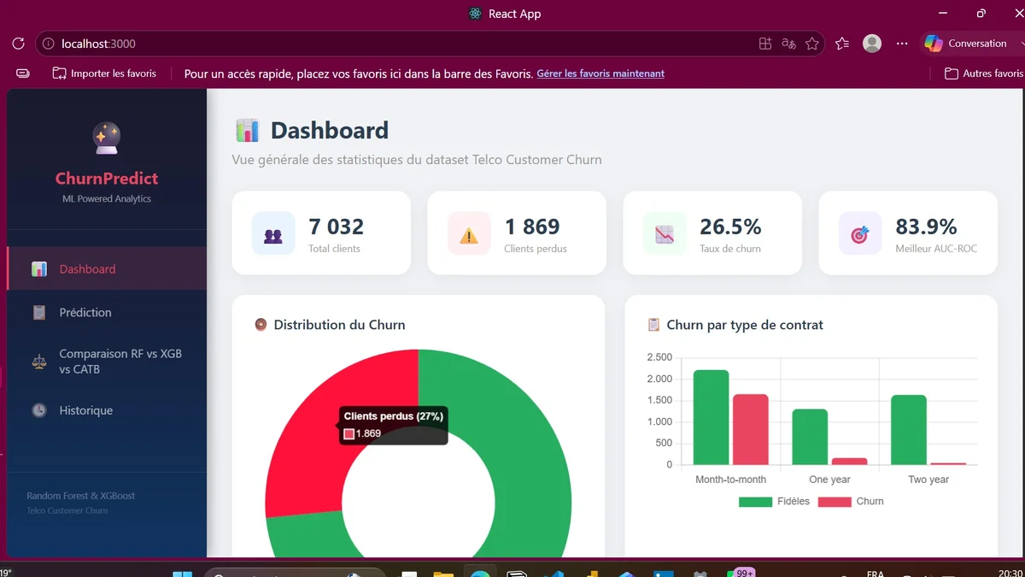The image size is (1025, 577).
Task: Click the Meilleur AUC-ROC target icon
Action: (860, 234)
